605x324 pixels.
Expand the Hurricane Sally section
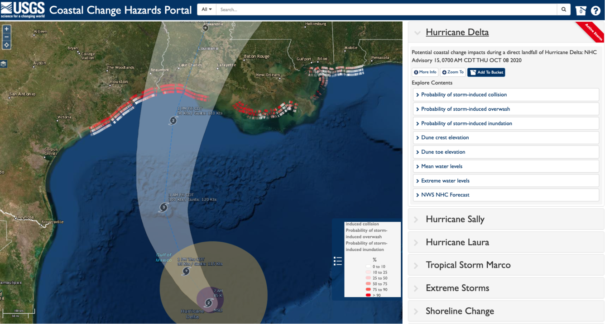(x=506, y=219)
